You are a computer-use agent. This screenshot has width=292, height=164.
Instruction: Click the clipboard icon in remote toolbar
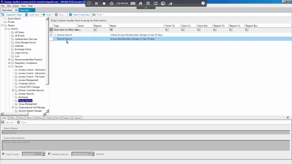[148, 3]
